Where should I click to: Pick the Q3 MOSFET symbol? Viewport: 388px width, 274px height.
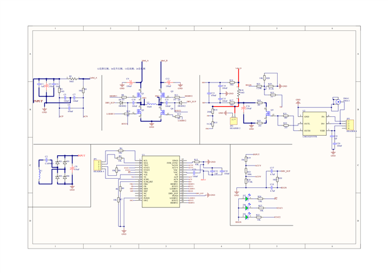click(162, 95)
